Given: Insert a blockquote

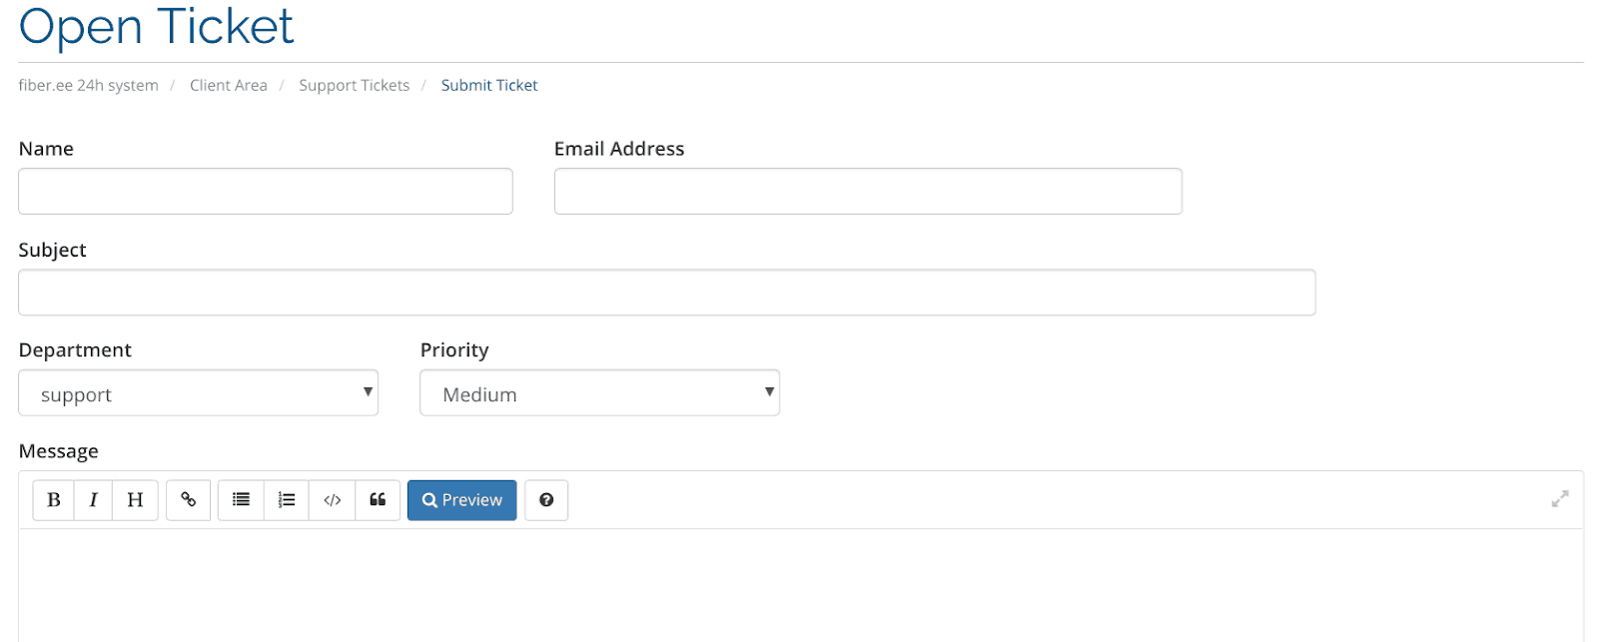Looking at the screenshot, I should coord(378,500).
